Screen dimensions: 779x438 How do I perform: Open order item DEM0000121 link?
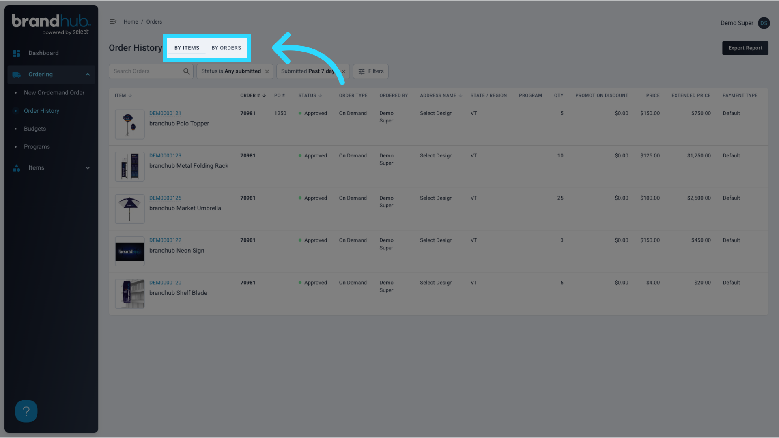tap(165, 113)
